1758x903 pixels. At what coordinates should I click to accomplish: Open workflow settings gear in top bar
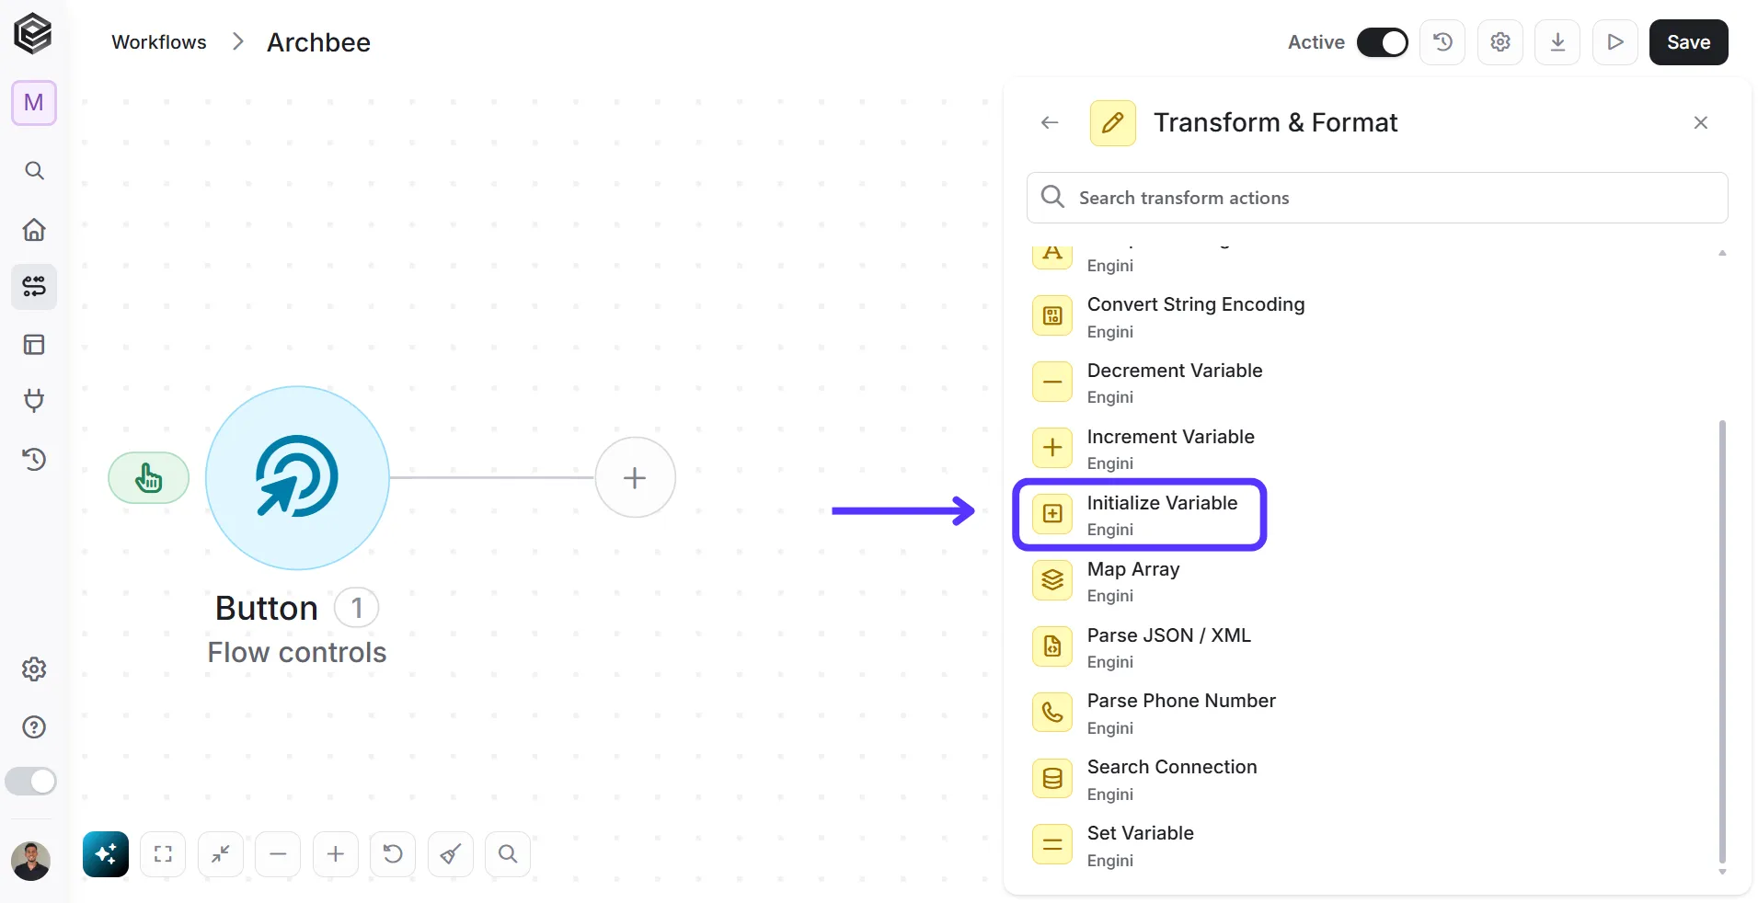(1500, 42)
